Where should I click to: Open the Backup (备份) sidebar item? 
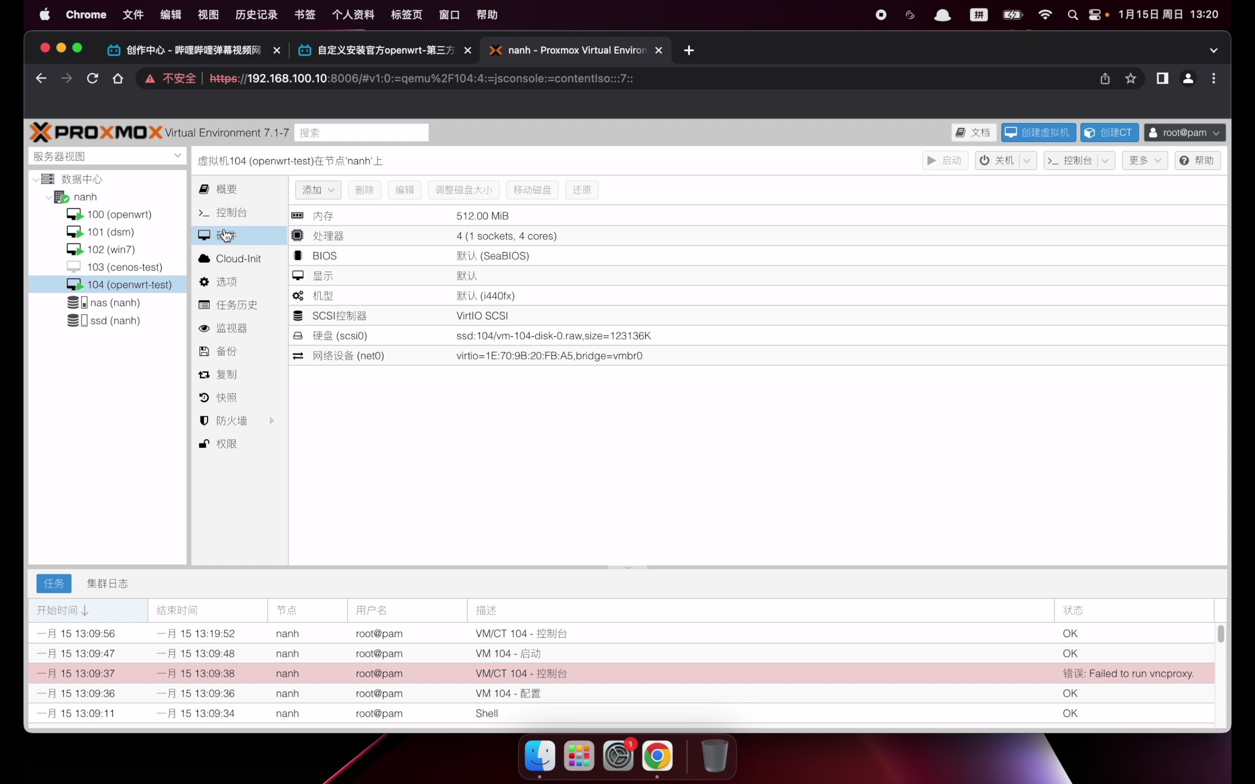226,351
